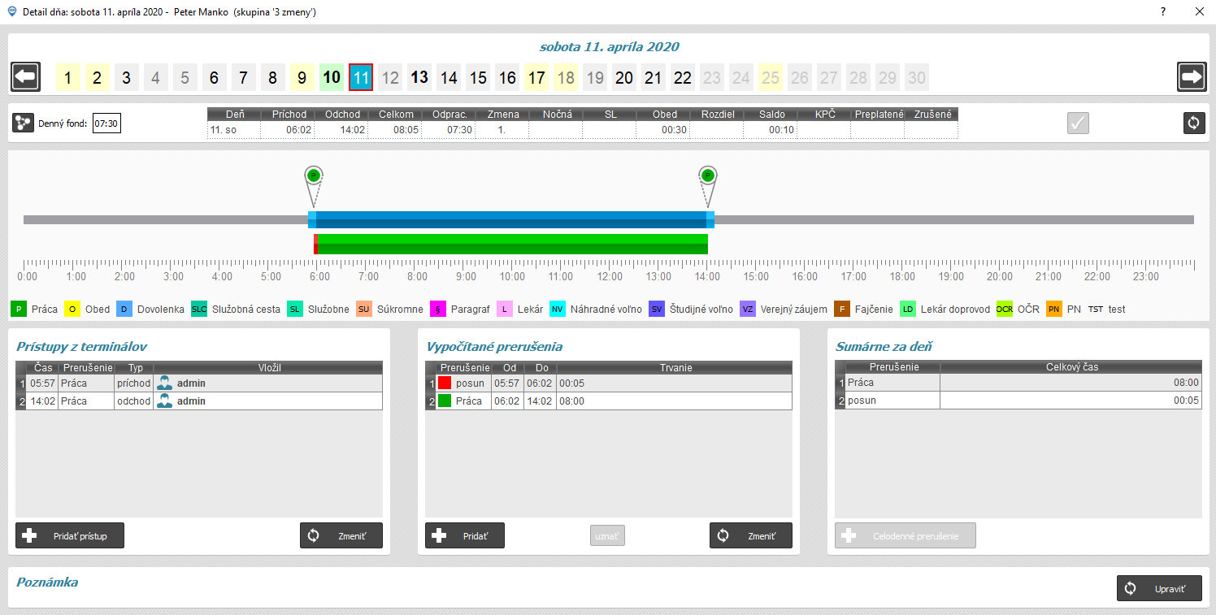Select the Práca 08:00 daily summary row
The image size is (1216, 615).
click(x=1018, y=383)
